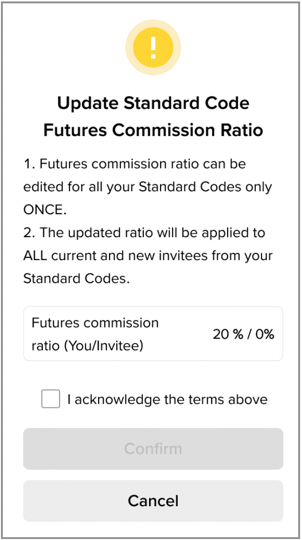Select the 20 % / 0% ratio value

[x=243, y=334]
